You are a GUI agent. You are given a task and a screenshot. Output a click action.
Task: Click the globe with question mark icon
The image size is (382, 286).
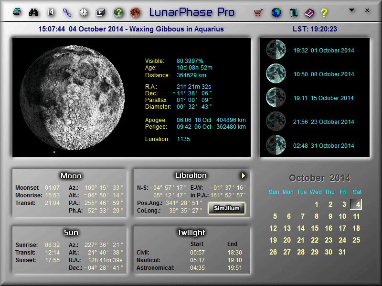tap(118, 12)
